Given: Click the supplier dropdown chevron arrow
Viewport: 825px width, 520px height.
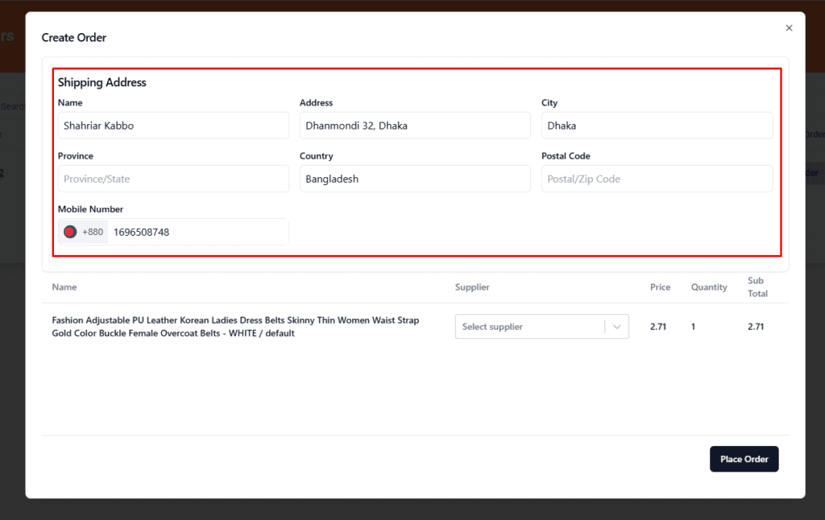Looking at the screenshot, I should 616,327.
